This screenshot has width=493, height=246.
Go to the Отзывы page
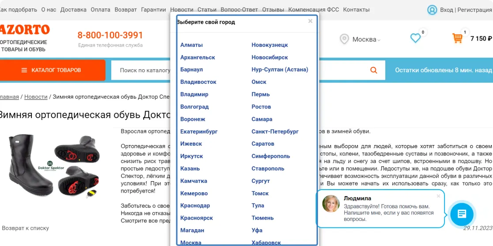(x=273, y=10)
